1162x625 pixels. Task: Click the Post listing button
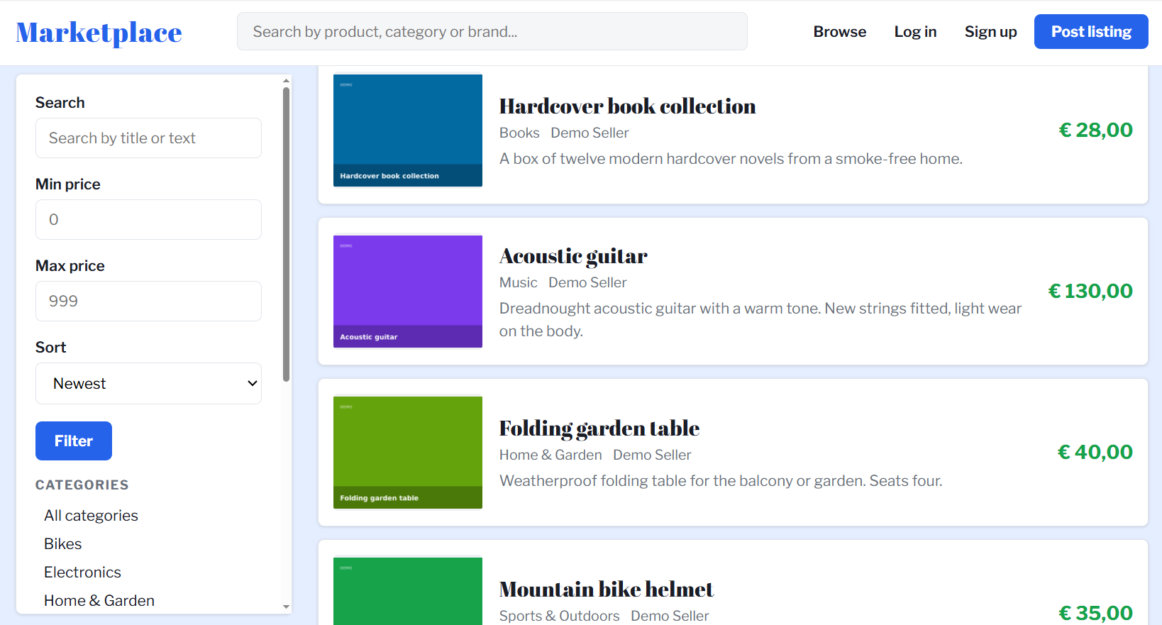pos(1091,32)
